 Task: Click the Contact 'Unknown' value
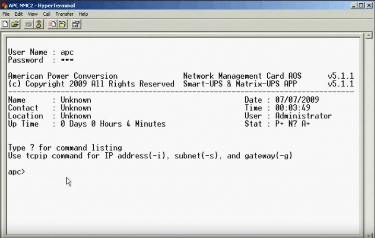76,108
